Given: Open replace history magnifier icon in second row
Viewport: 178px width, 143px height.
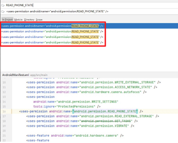Looking at the screenshot, I should 3,12.
